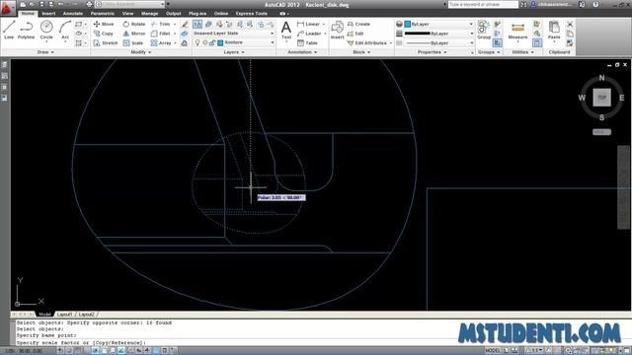Click the Paste icon
The height and width of the screenshot is (355, 632).
click(x=554, y=31)
